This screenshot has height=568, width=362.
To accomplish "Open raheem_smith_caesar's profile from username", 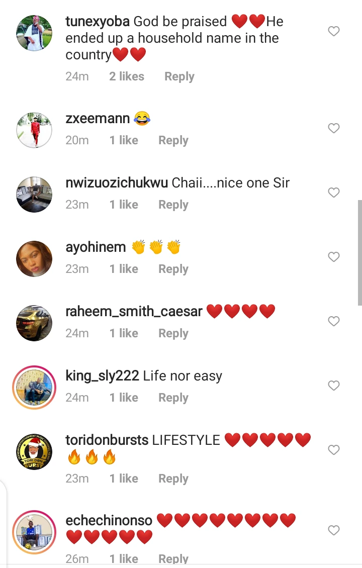I will click(134, 312).
